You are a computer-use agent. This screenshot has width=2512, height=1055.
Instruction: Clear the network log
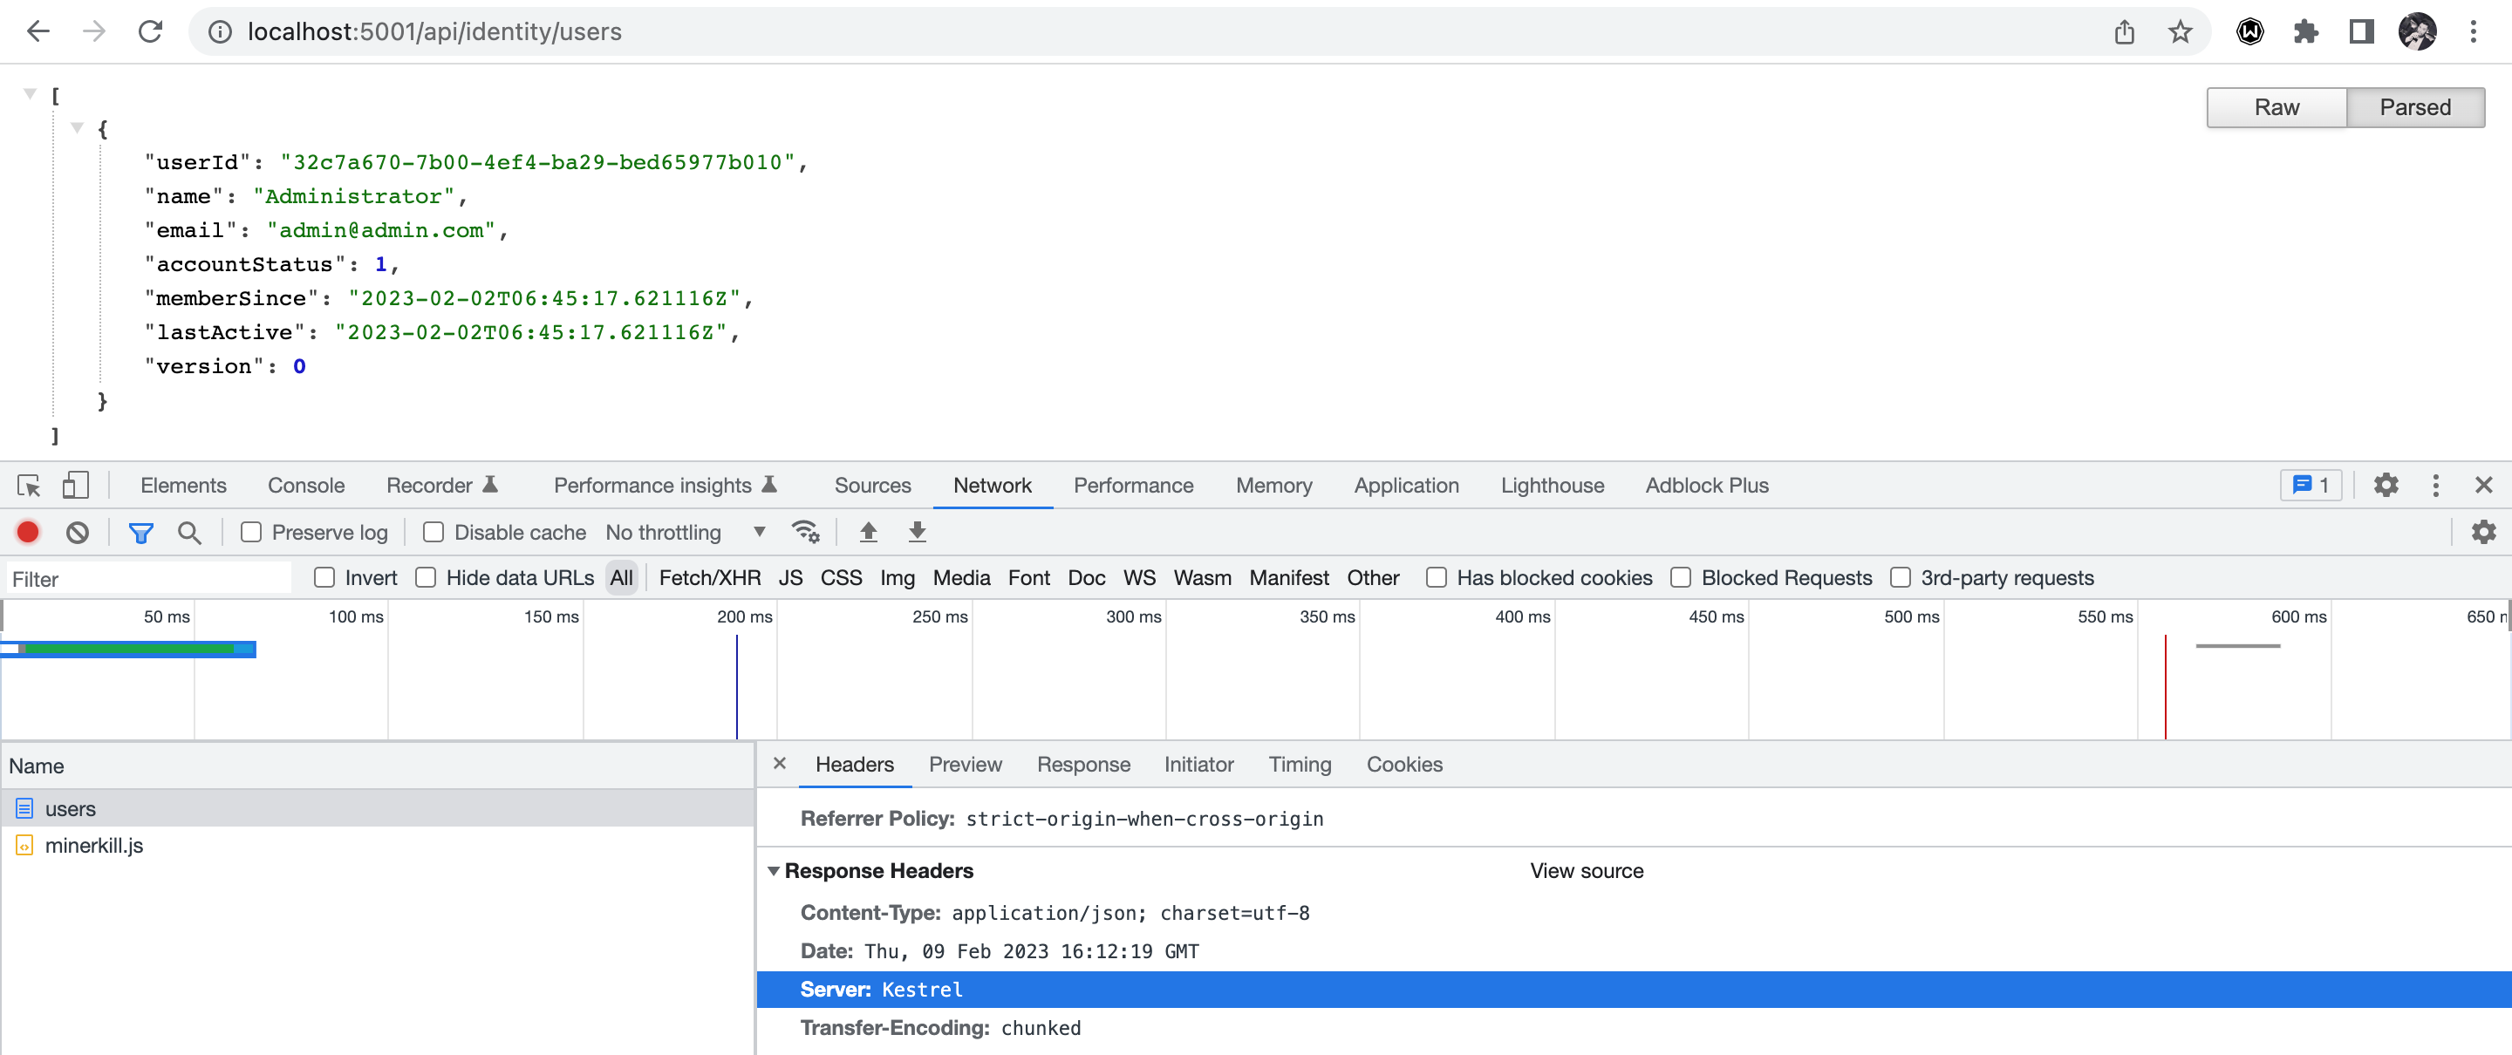78,533
